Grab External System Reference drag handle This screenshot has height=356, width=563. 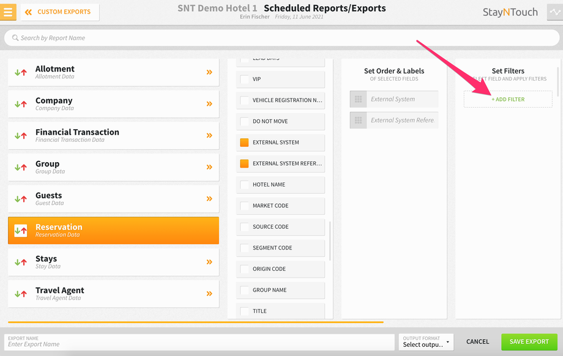tap(358, 121)
